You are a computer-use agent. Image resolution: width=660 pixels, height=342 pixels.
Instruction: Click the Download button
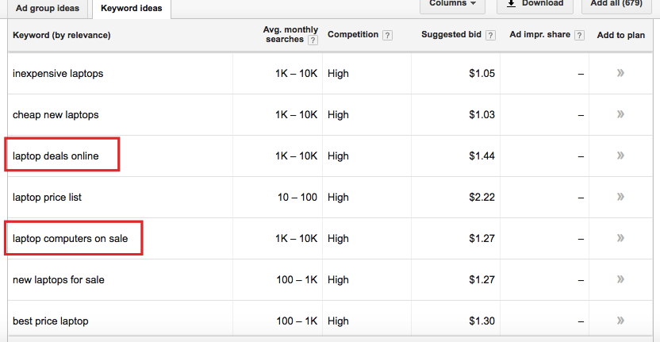pos(534,4)
